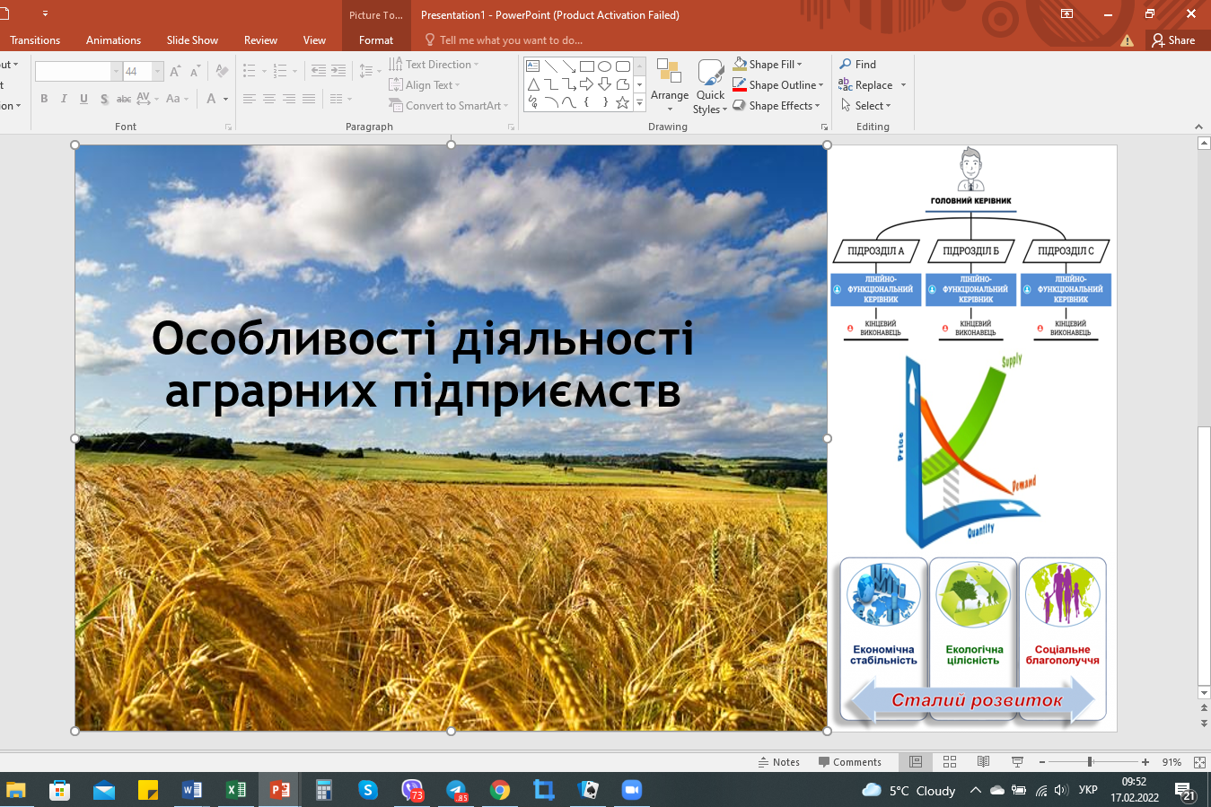The image size is (1211, 807).
Task: Open the Review tab
Action: coord(260,40)
